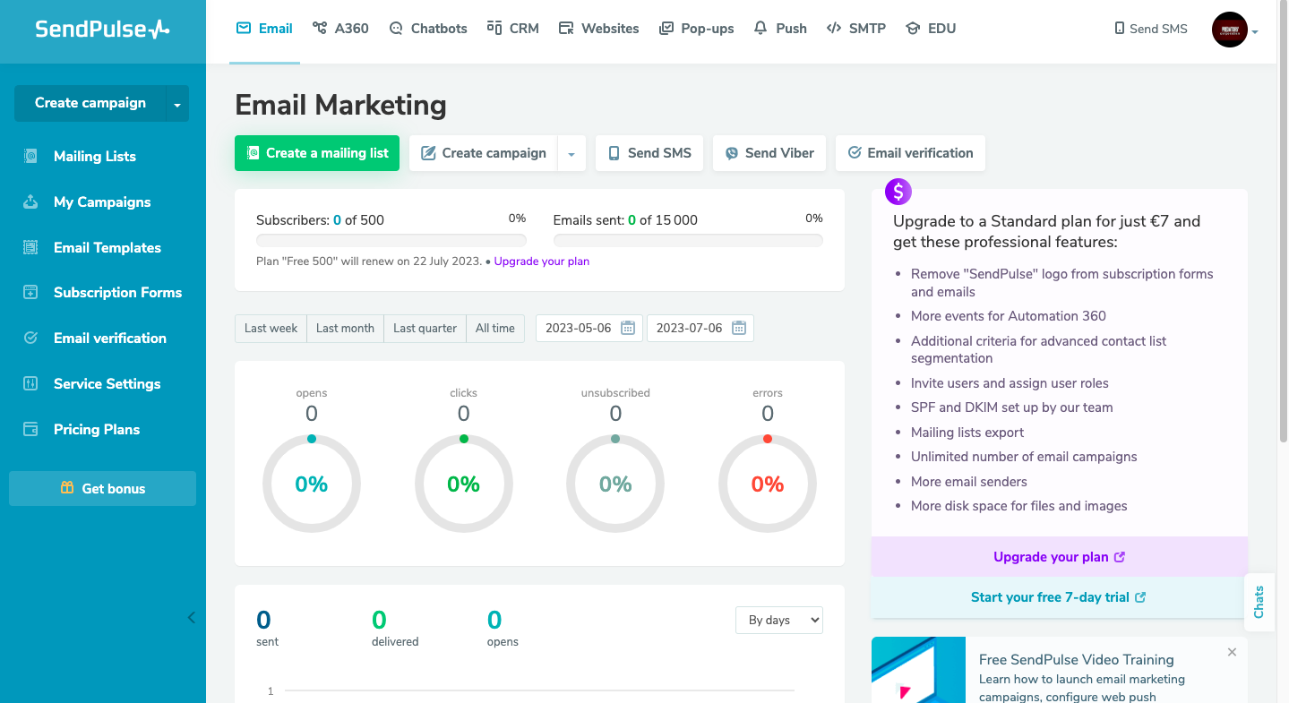Click the toolbar Send SMS button
The height and width of the screenshot is (703, 1289).
(649, 153)
